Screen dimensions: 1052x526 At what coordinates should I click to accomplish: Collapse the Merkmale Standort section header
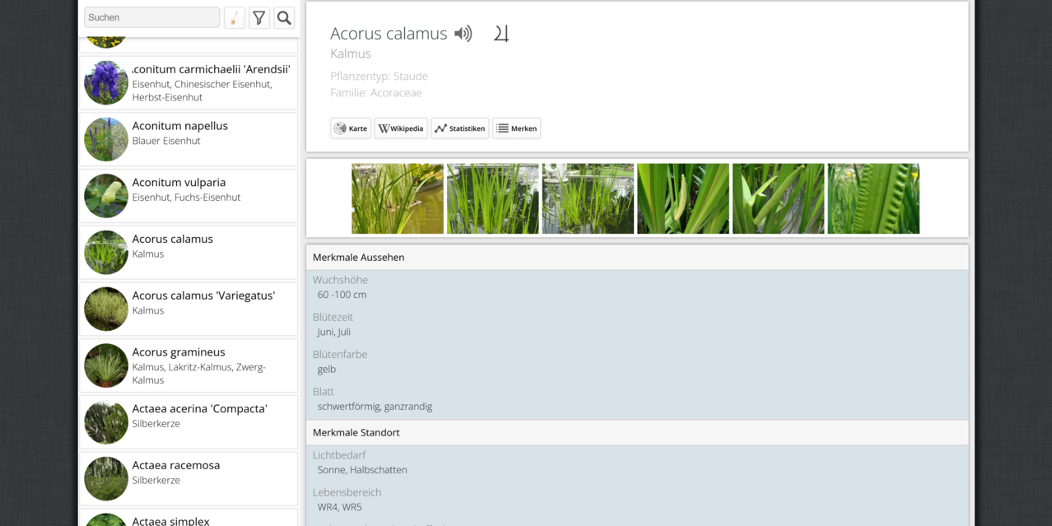click(x=637, y=433)
